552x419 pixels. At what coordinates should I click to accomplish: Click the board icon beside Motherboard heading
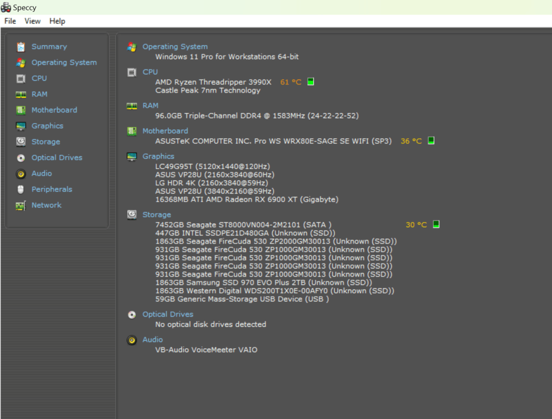[x=132, y=132]
